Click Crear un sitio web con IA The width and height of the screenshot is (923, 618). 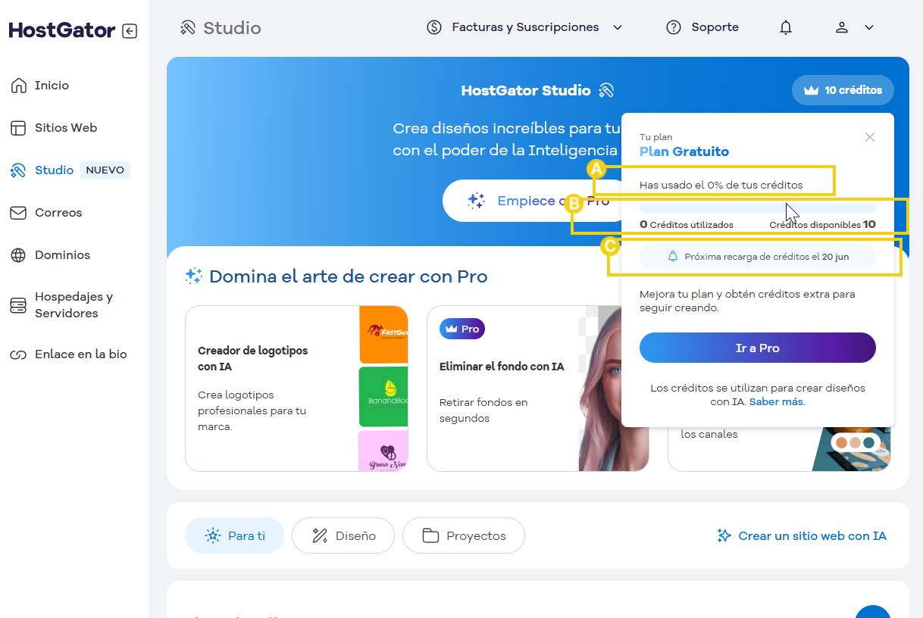(x=802, y=535)
